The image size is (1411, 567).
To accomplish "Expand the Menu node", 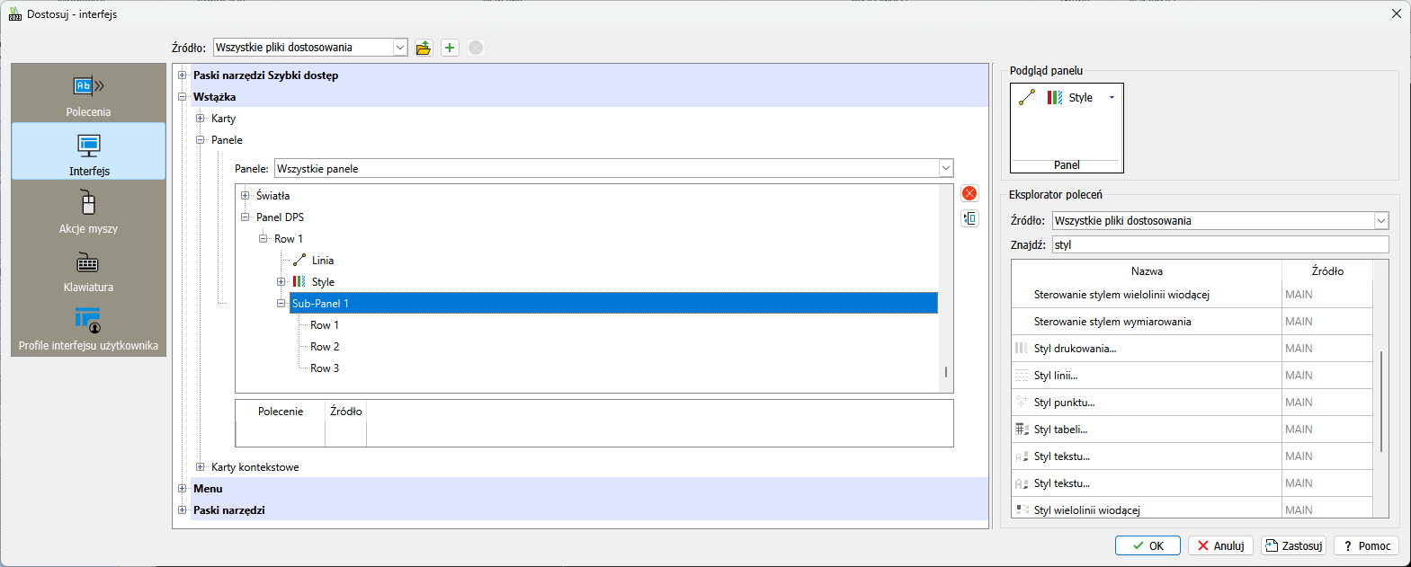I will click(183, 489).
